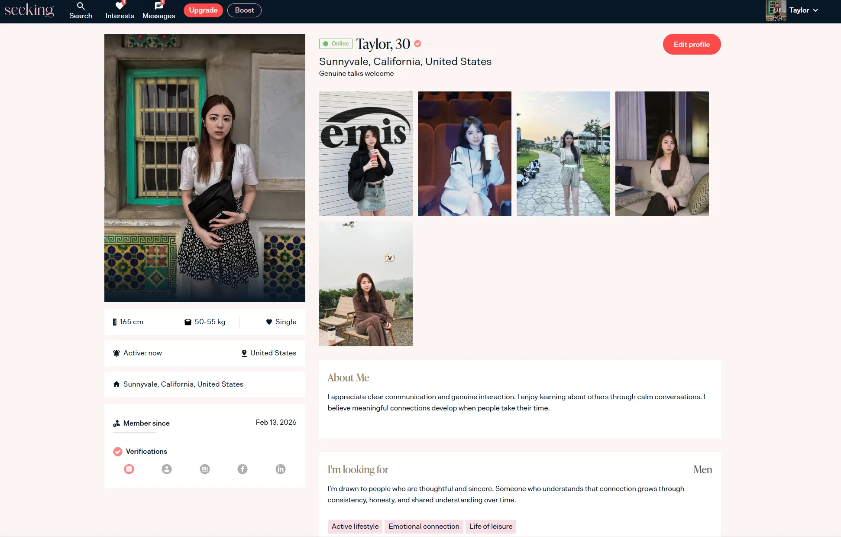Click the ID card verification badge
This screenshot has height=537, width=841.
click(205, 469)
